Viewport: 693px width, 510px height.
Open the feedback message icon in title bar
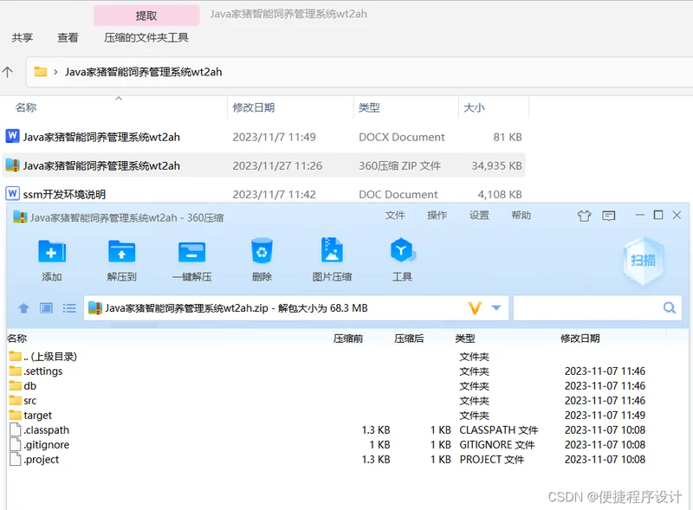pos(609,216)
